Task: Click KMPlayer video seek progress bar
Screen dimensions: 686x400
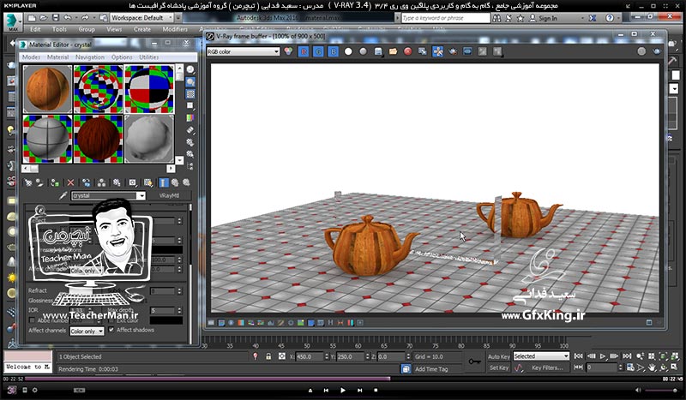Action: click(343, 379)
